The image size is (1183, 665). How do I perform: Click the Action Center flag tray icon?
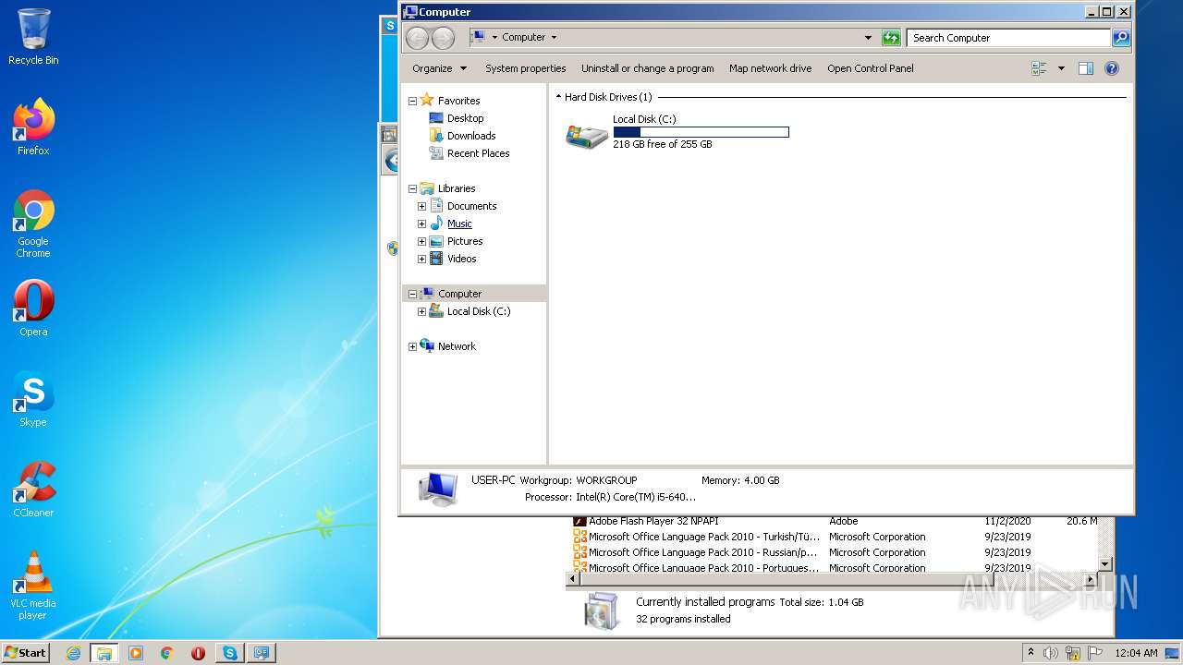1095,653
